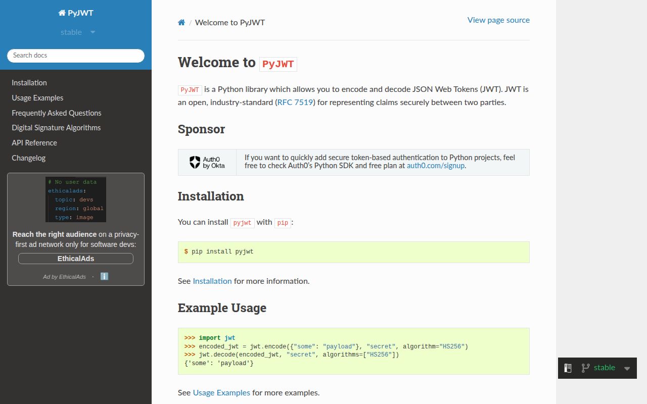Screen dimensions: 647x404
Task: Click the 'pip install pyjwt' code line
Action: 219,251
